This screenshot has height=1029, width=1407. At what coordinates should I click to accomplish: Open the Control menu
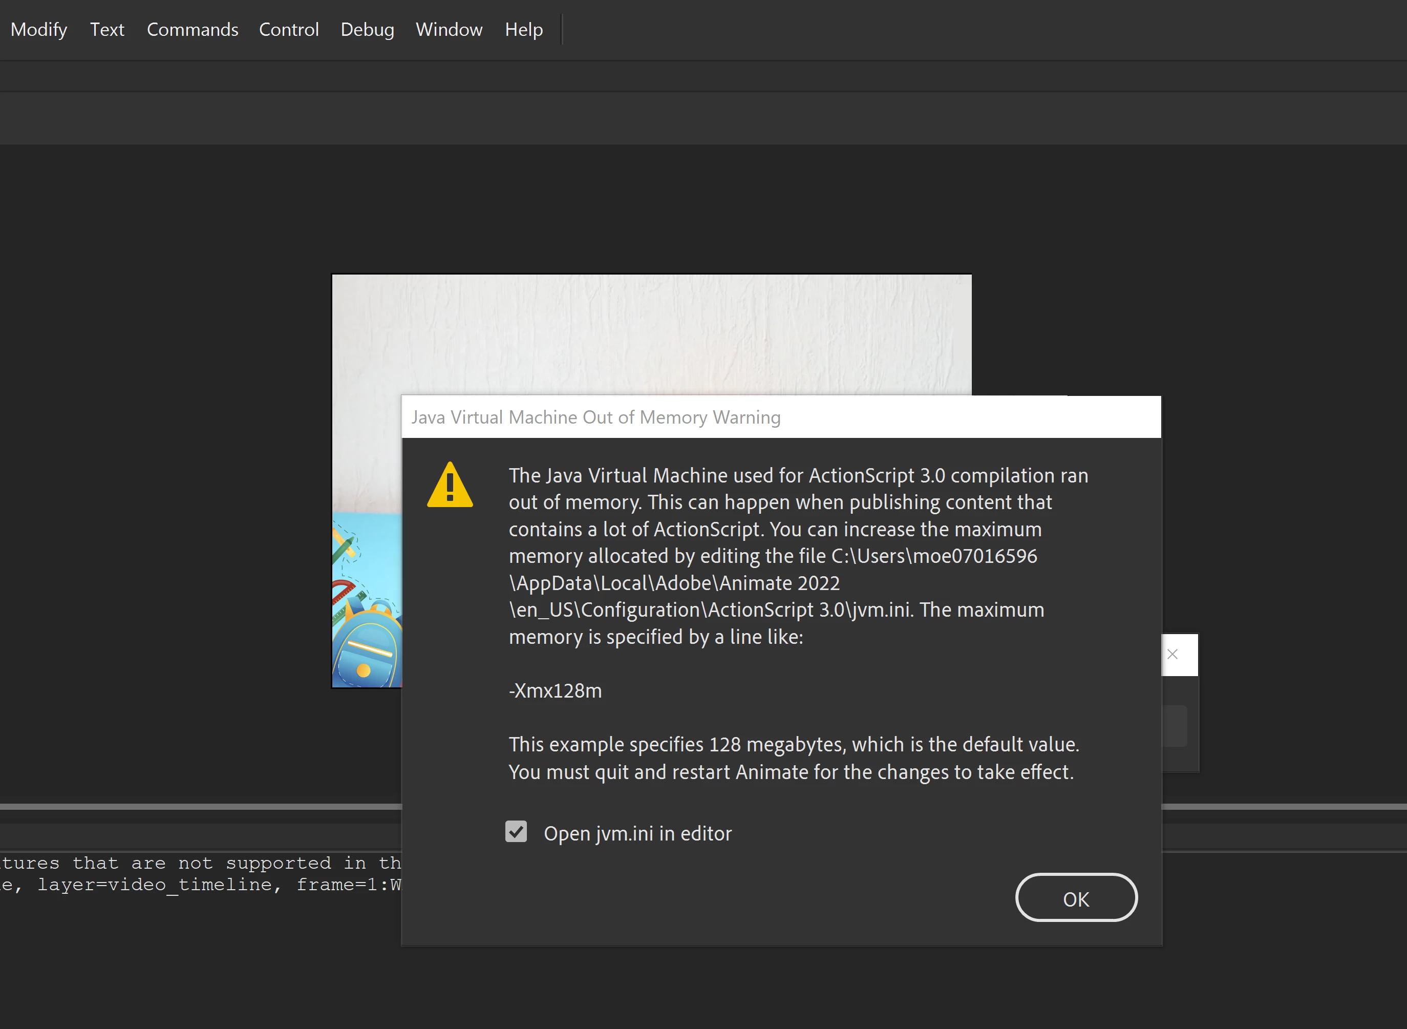point(289,29)
